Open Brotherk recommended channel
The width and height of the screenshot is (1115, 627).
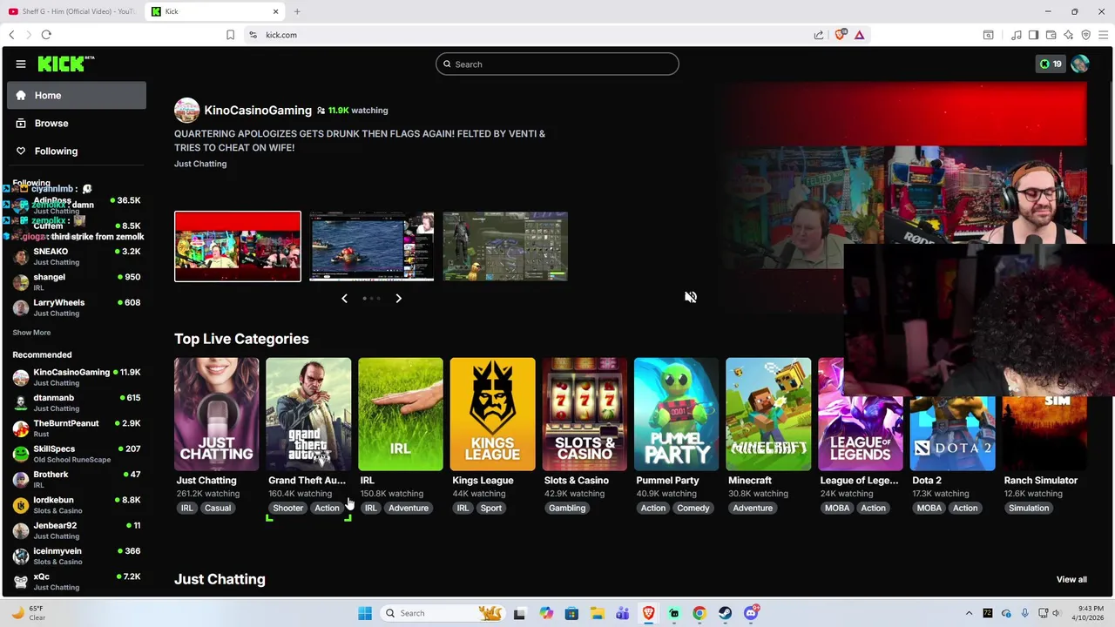[x=77, y=479]
